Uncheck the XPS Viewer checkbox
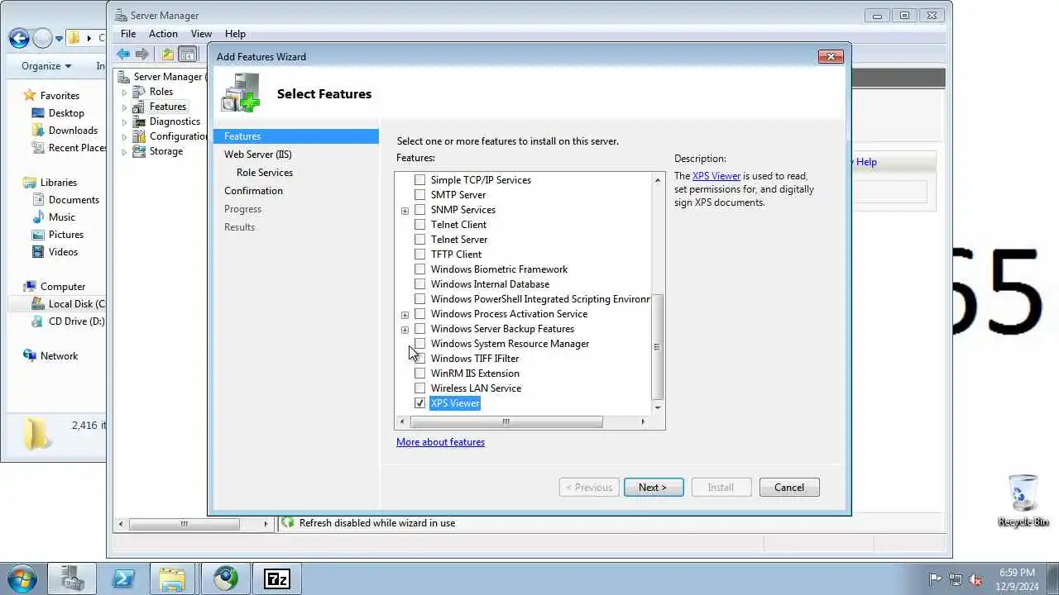 419,402
